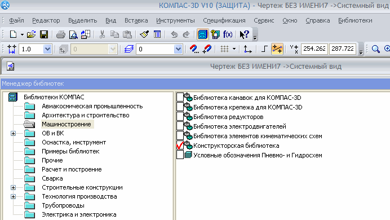Select the Трубопроводы folder
This screenshot has width=390, height=220.
[x=63, y=205]
